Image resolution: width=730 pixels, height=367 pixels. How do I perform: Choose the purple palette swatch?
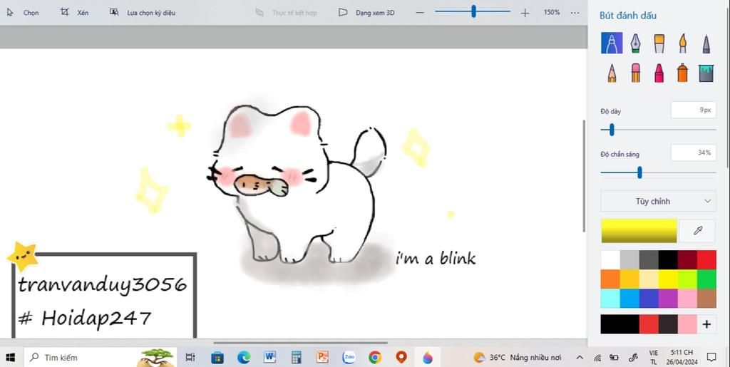click(x=667, y=298)
